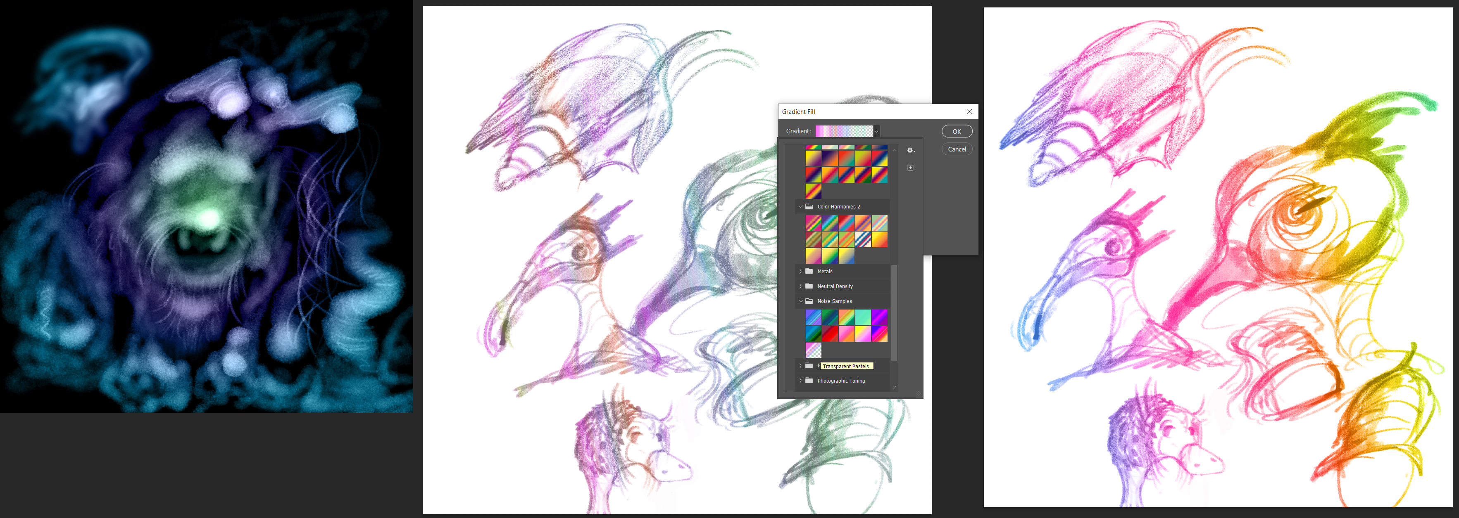
Task: Click the Color Harmonies 2 folder icon
Action: point(809,206)
